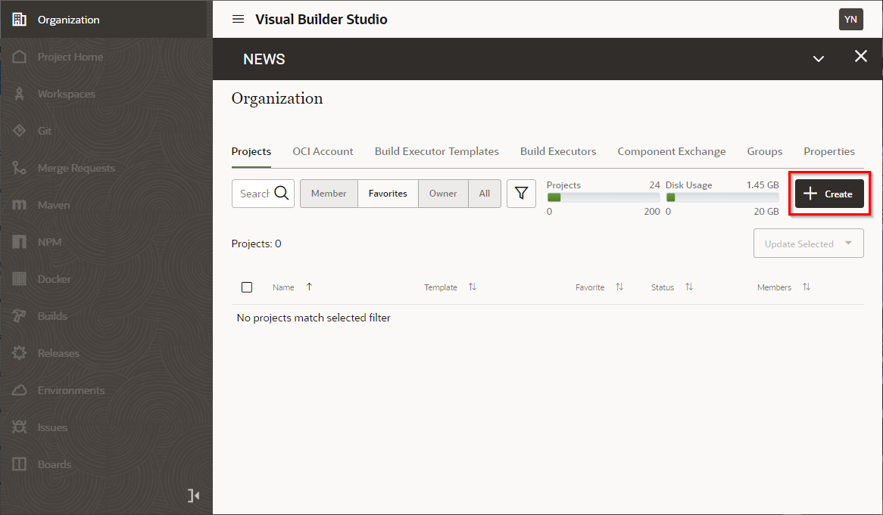The height and width of the screenshot is (515, 883).
Task: Select the Favorites filter toggle
Action: (388, 194)
